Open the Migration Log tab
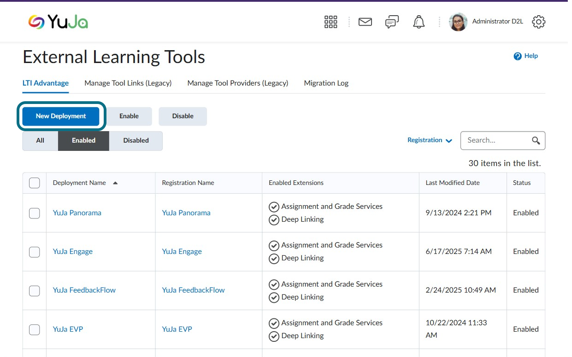 326,83
